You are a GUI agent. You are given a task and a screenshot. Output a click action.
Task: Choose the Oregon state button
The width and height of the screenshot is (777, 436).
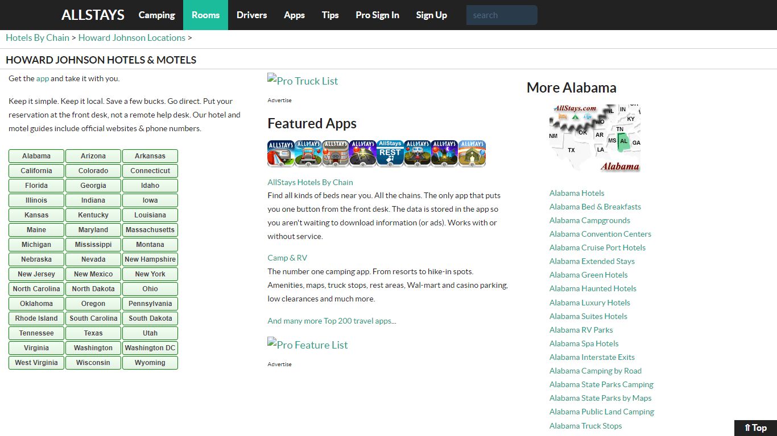pyautogui.click(x=93, y=304)
